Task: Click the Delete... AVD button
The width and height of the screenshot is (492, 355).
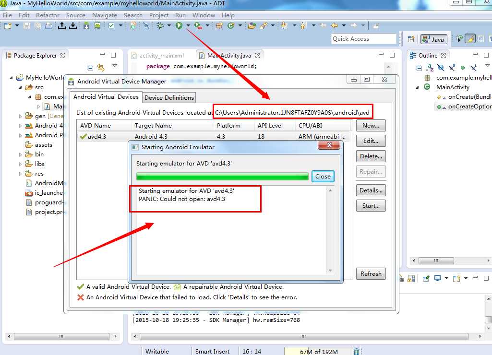Action: click(371, 156)
